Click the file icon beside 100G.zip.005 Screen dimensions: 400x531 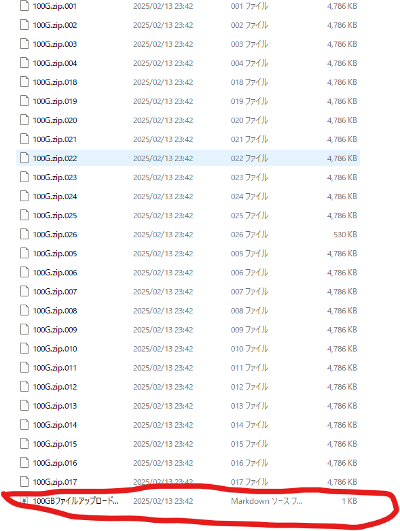24,254
